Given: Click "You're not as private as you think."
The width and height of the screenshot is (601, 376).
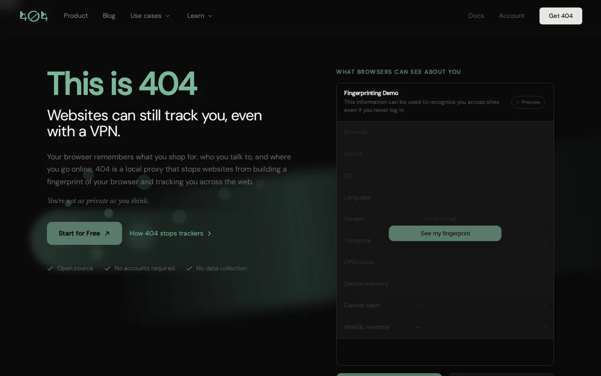Looking at the screenshot, I should [98, 201].
